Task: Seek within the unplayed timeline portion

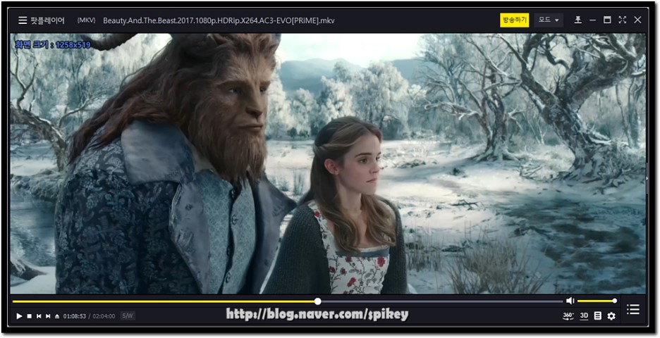Action: coord(442,301)
